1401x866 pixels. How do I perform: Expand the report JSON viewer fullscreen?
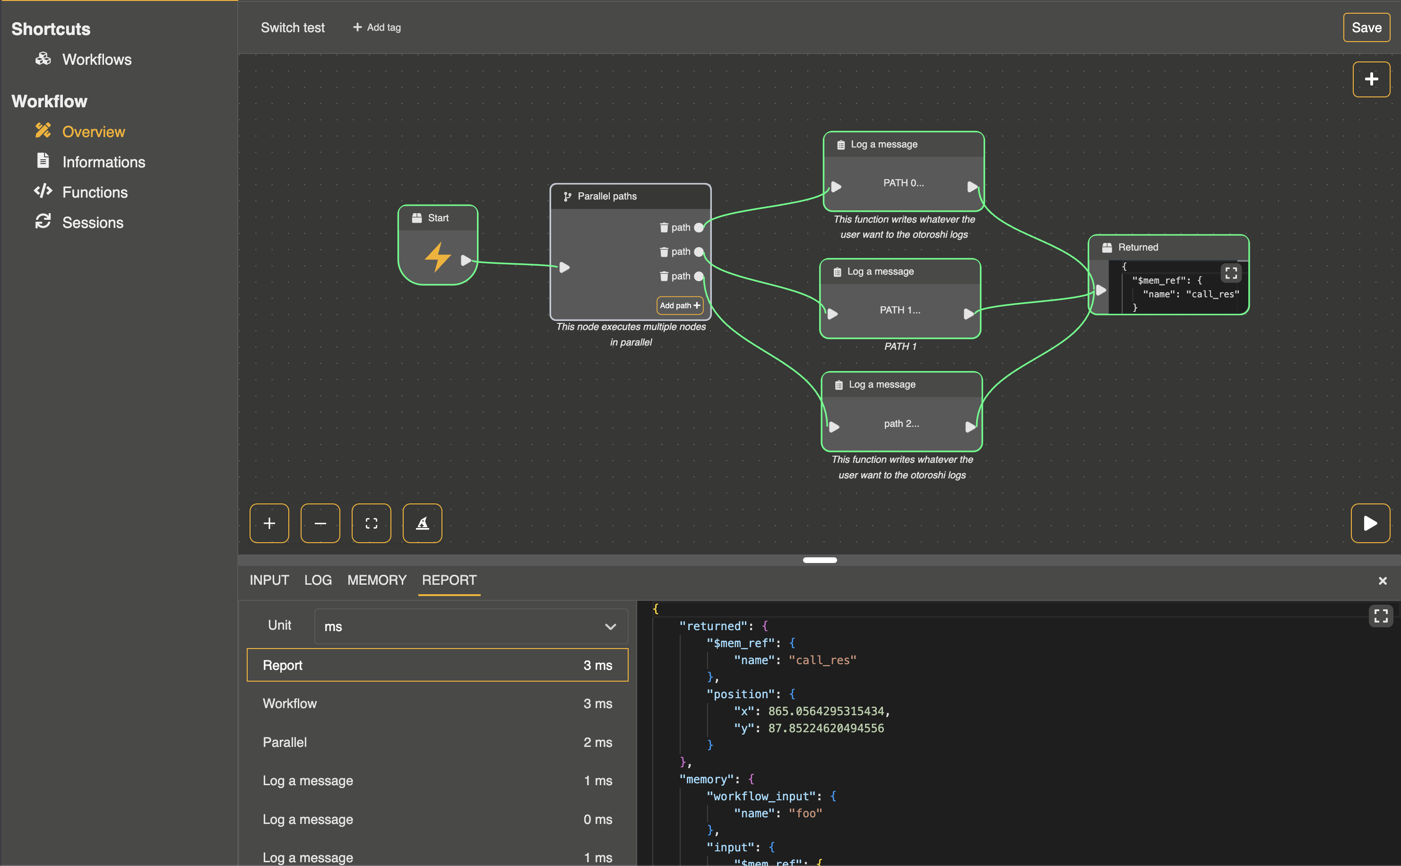coord(1380,616)
